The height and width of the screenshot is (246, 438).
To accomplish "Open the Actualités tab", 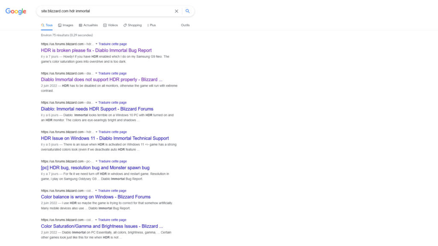I will point(88,25).
